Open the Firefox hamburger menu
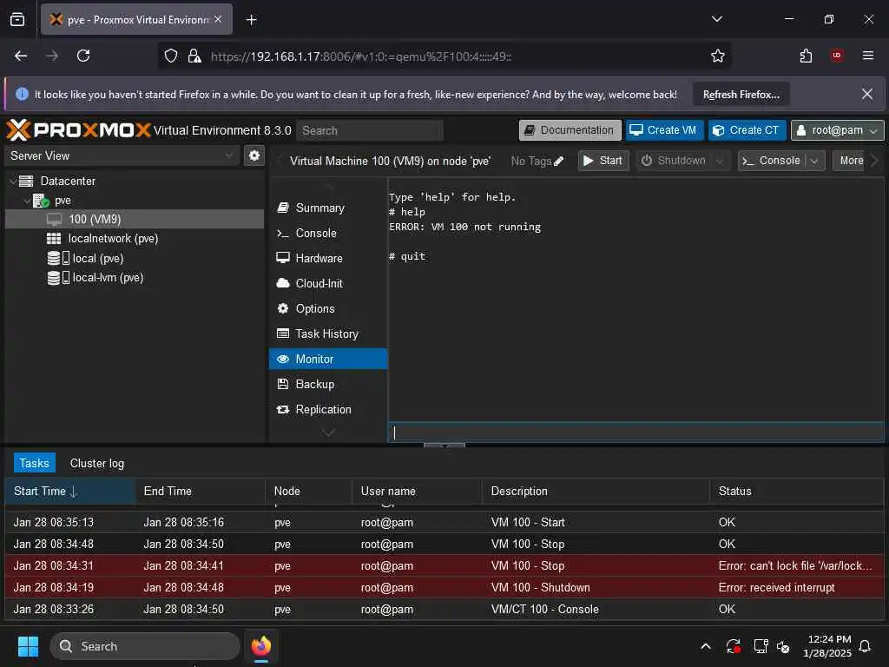Viewport: 889px width, 667px height. (x=868, y=56)
